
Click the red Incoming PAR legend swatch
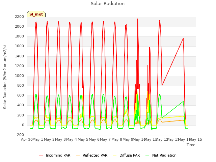pyautogui.click(x=41, y=156)
